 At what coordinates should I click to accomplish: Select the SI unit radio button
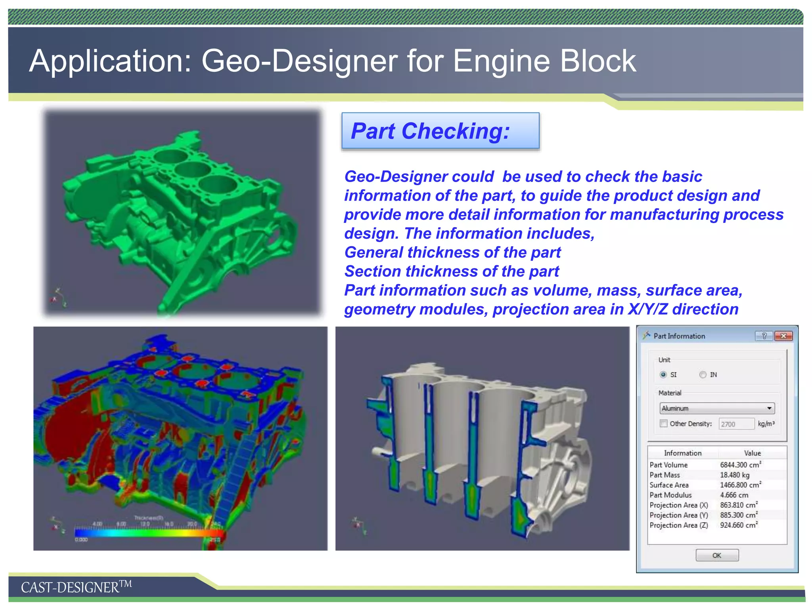coord(663,374)
